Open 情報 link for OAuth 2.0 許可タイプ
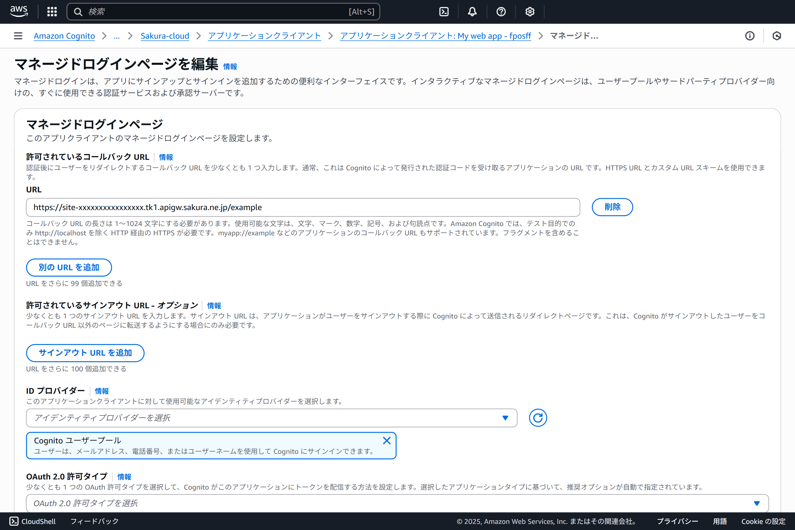The height and width of the screenshot is (530, 795). tap(124, 477)
